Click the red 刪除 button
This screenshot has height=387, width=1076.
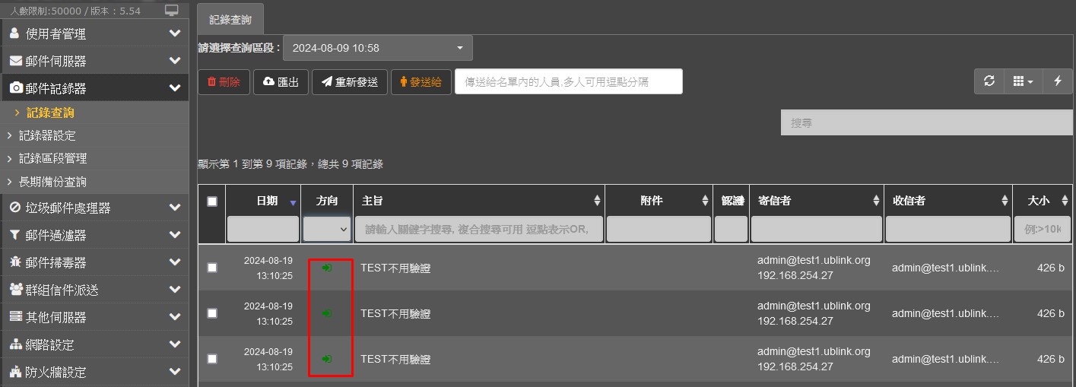(224, 82)
